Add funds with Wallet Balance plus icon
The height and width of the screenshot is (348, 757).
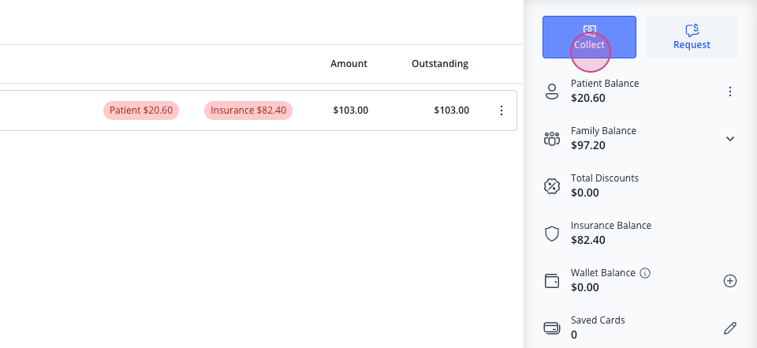click(730, 281)
